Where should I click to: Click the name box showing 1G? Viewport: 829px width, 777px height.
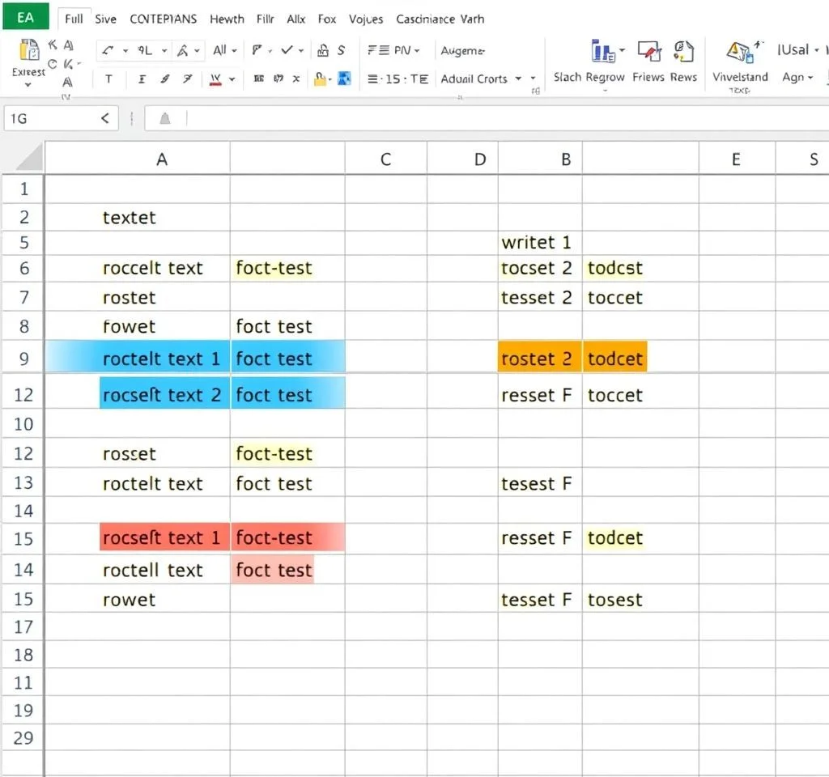tap(49, 119)
